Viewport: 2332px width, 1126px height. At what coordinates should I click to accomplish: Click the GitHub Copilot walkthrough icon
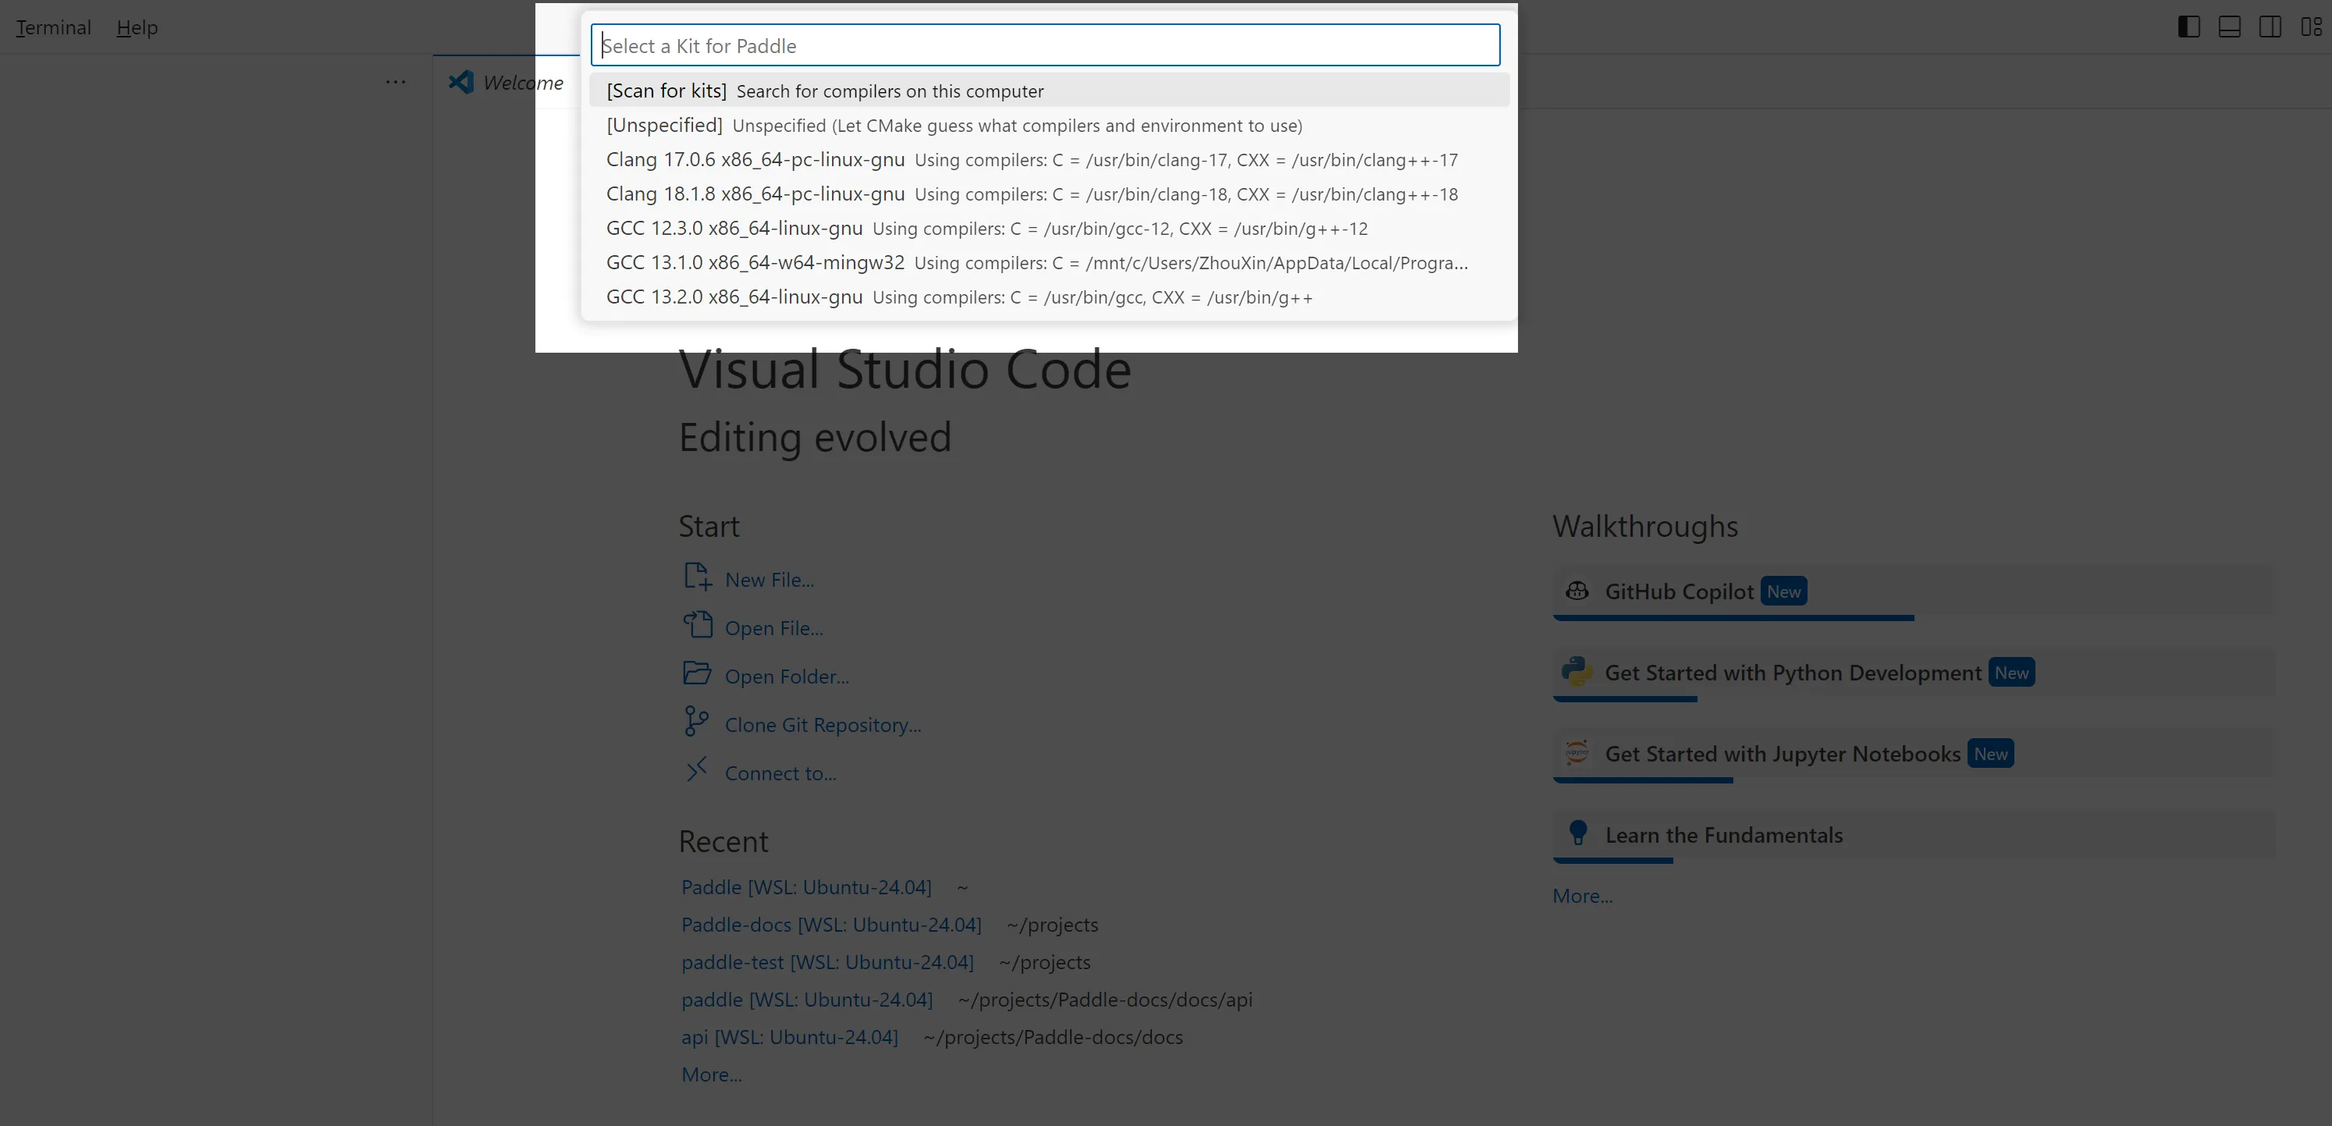tap(1577, 591)
